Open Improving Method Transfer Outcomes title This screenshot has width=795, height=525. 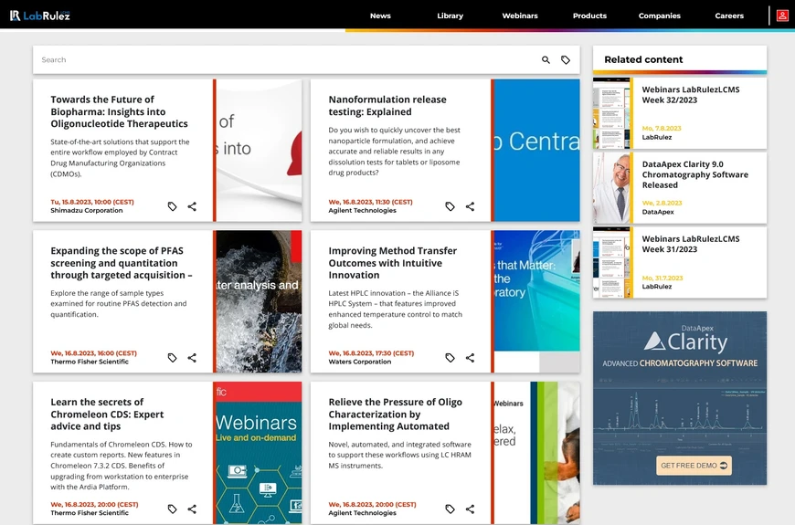tap(392, 263)
